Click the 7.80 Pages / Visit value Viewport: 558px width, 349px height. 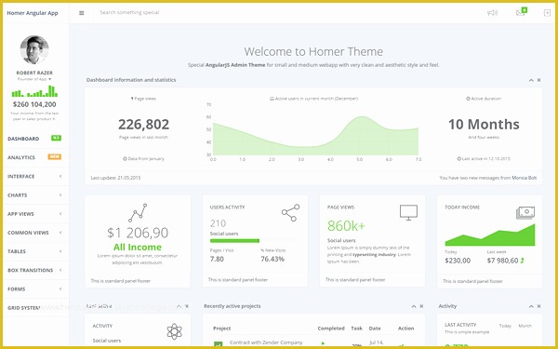tap(217, 260)
